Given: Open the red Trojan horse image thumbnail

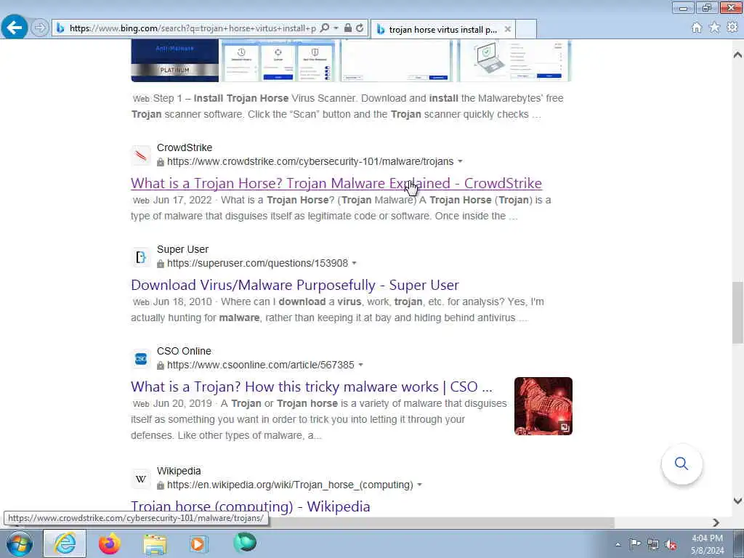Looking at the screenshot, I should [543, 406].
